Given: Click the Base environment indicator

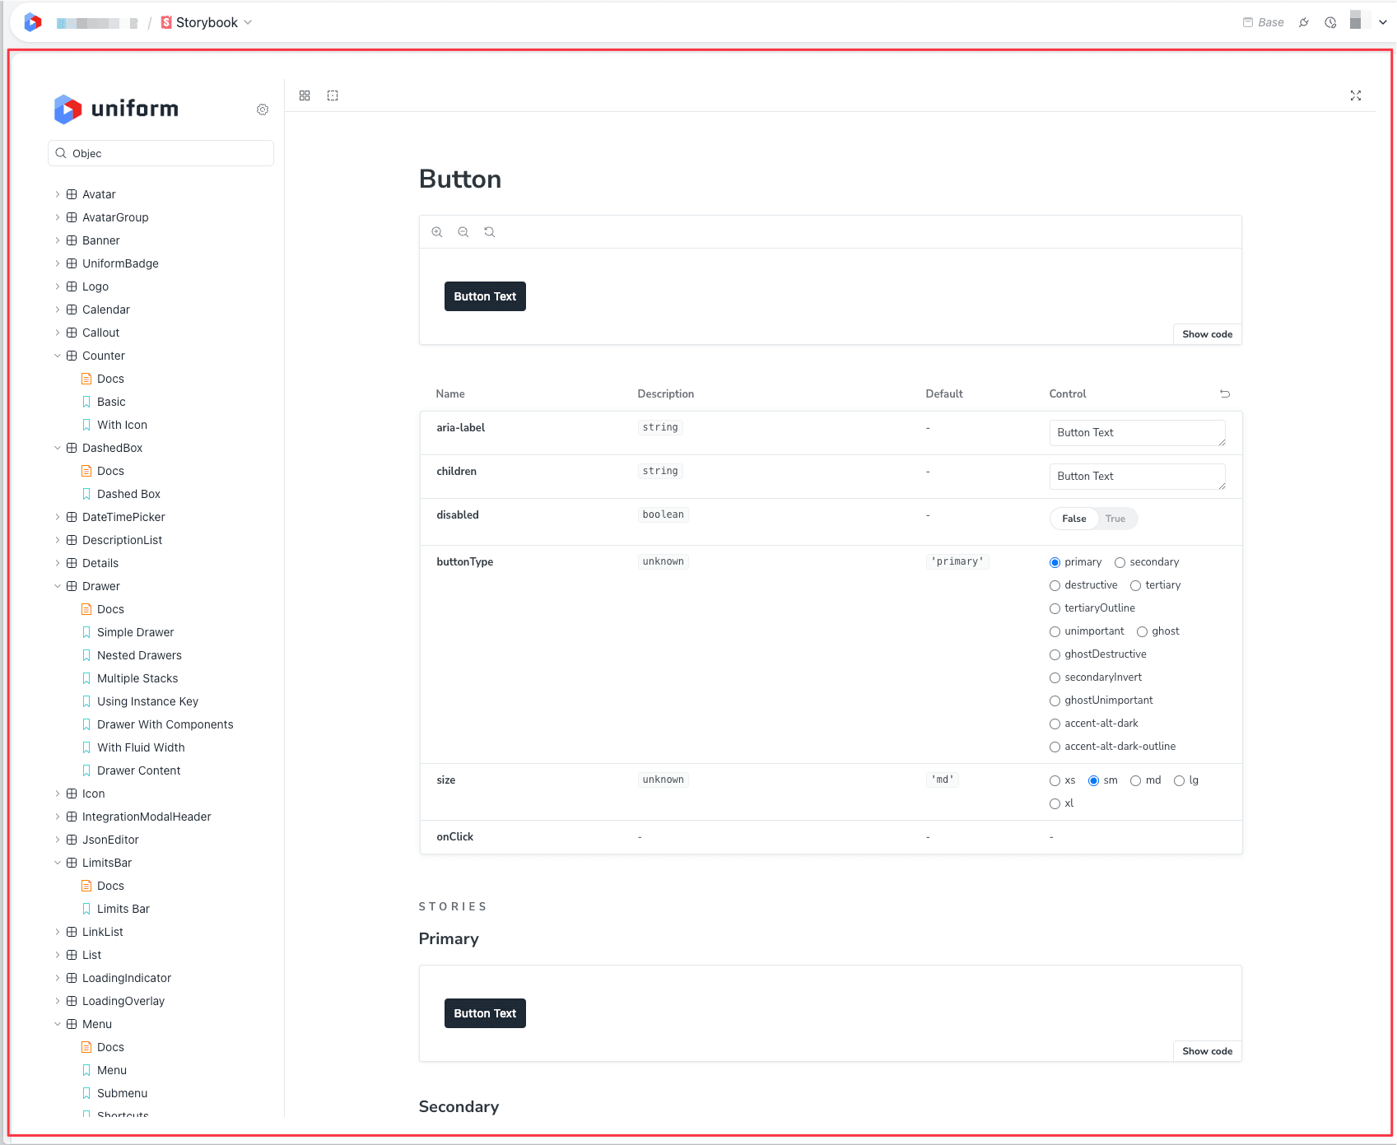Looking at the screenshot, I should tap(1264, 22).
